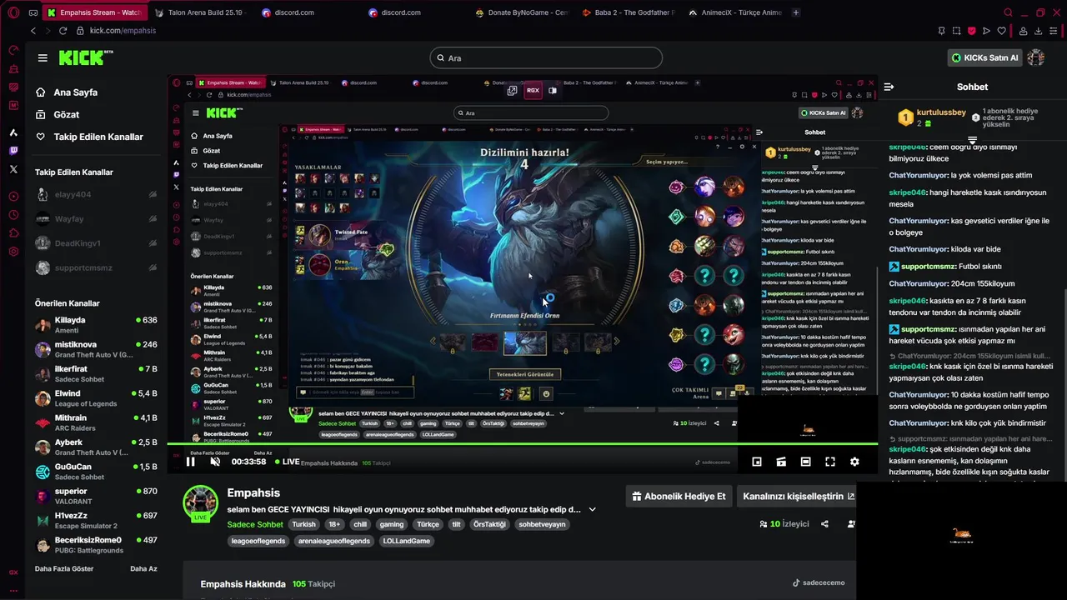Viewport: 1067px width, 600px height.
Task: Open Elwind League of Legends channel
Action: (x=96, y=398)
